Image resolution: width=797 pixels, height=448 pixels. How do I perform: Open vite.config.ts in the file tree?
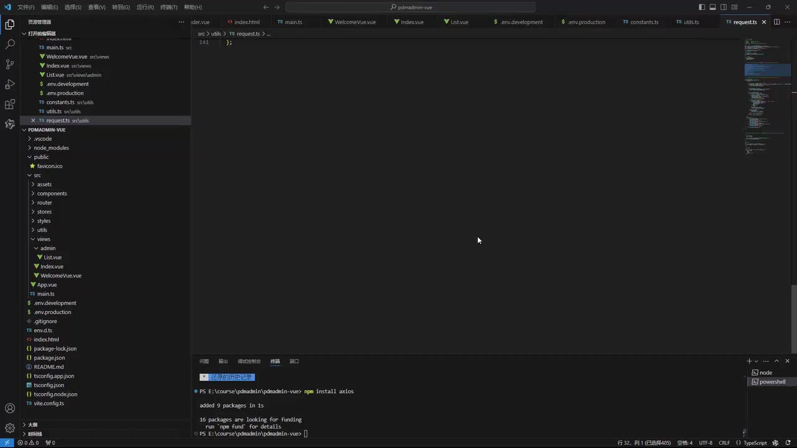click(x=49, y=403)
